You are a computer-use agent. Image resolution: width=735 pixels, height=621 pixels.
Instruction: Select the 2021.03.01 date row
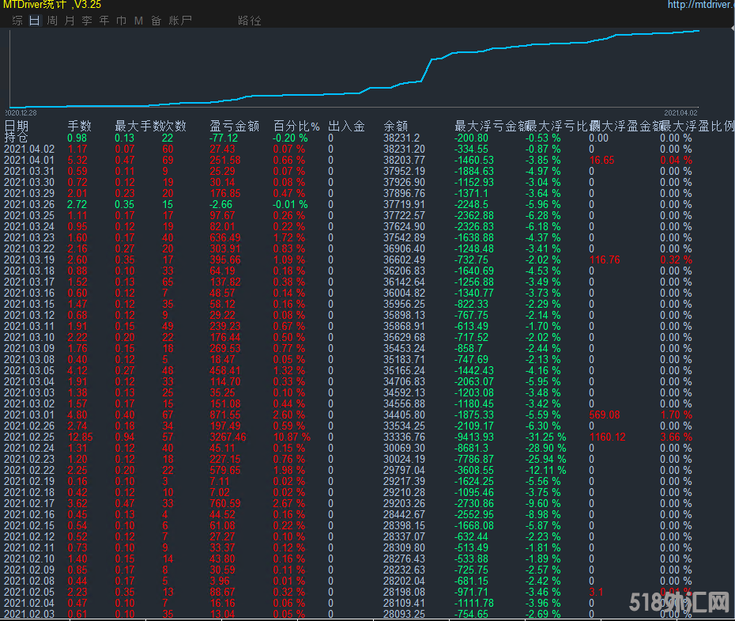coord(29,415)
